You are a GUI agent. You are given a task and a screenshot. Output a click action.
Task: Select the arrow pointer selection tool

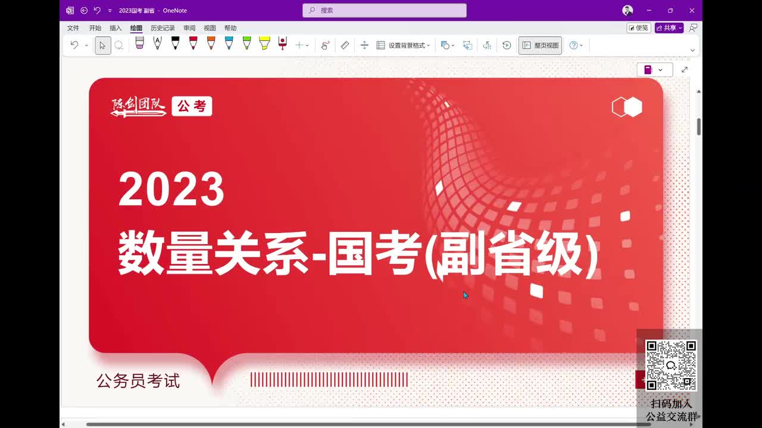click(102, 45)
